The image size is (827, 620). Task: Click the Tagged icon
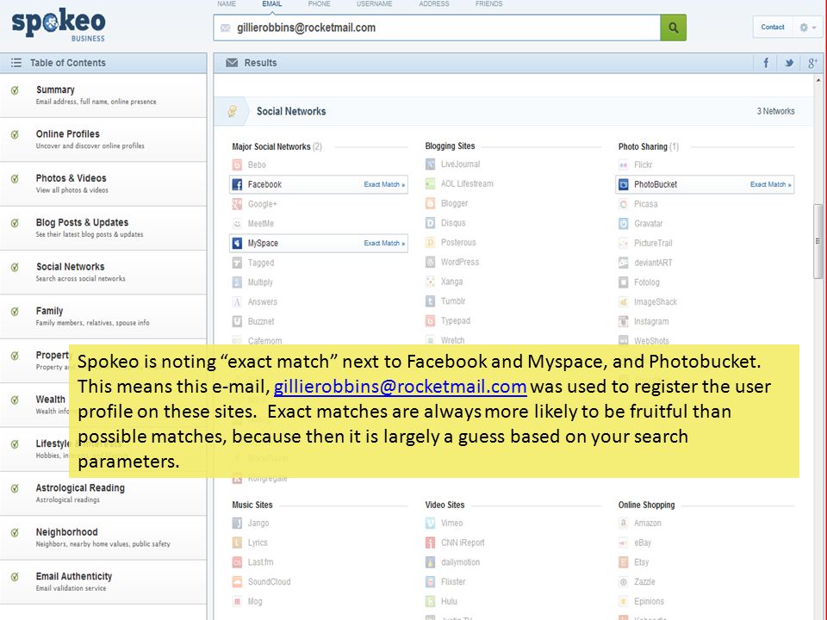coord(238,263)
